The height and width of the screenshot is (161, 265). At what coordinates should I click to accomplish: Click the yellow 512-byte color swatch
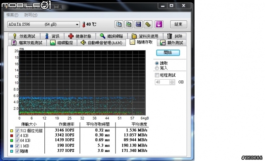tap(12, 131)
